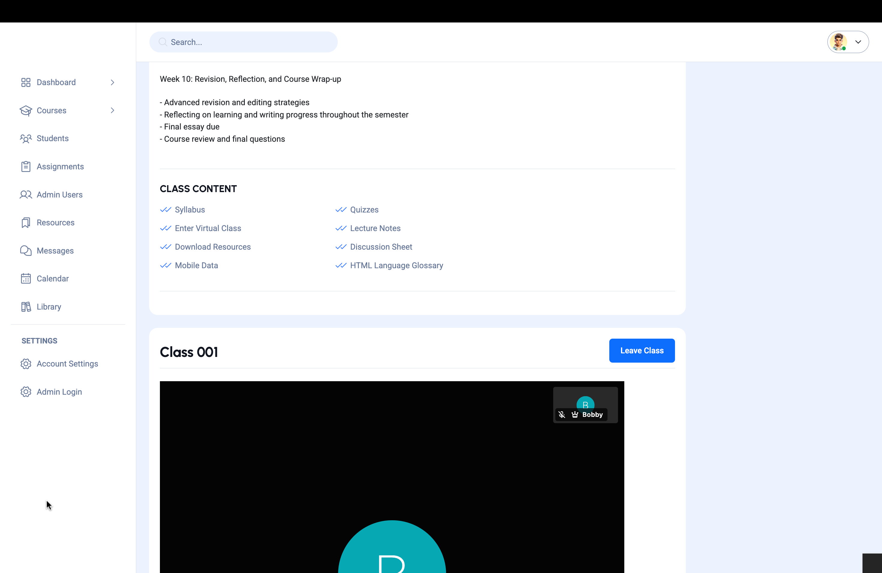Screen dimensions: 882x573
Task: Click the double-check icon beside HTML Language Glossary
Action: click(x=340, y=266)
